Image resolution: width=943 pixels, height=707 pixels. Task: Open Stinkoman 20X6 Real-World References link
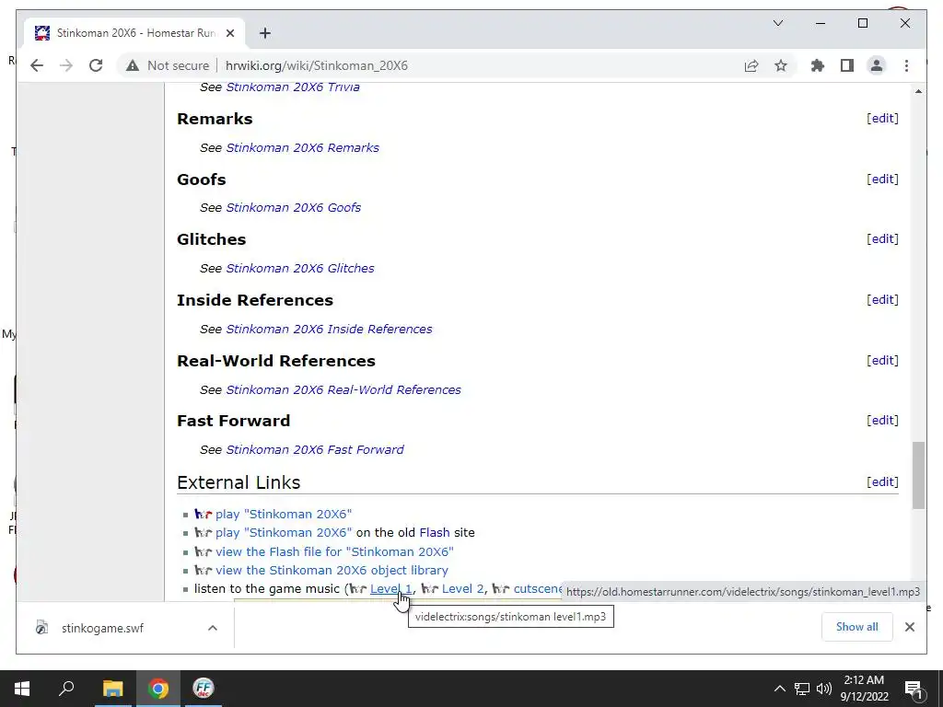pos(343,390)
